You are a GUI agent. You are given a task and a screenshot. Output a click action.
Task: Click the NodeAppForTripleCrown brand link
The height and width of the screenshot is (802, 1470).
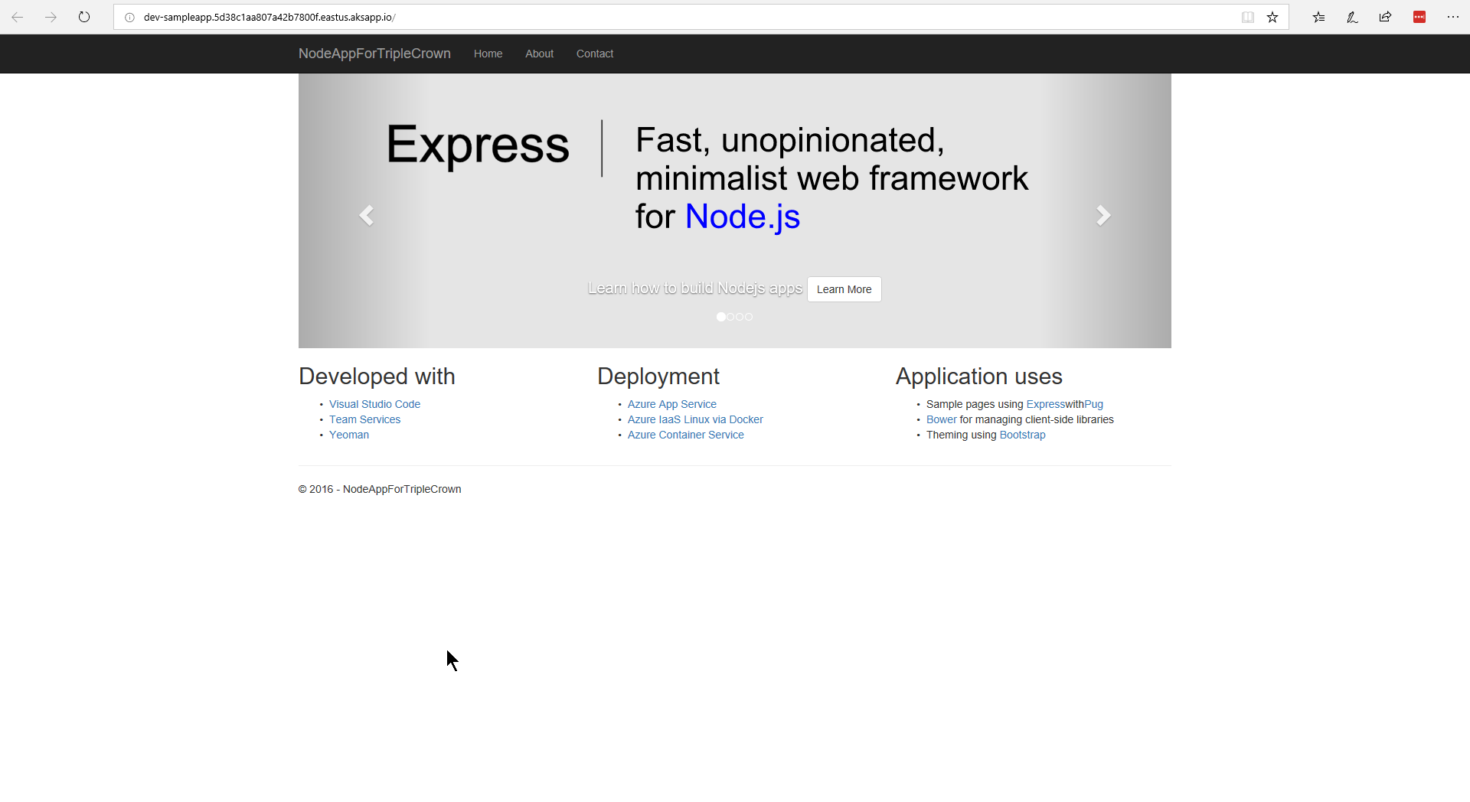pyautogui.click(x=374, y=54)
